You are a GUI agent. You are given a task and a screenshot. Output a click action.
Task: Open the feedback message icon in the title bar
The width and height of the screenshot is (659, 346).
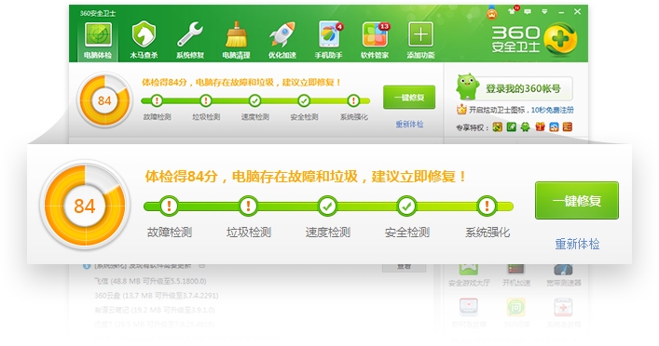pyautogui.click(x=528, y=12)
